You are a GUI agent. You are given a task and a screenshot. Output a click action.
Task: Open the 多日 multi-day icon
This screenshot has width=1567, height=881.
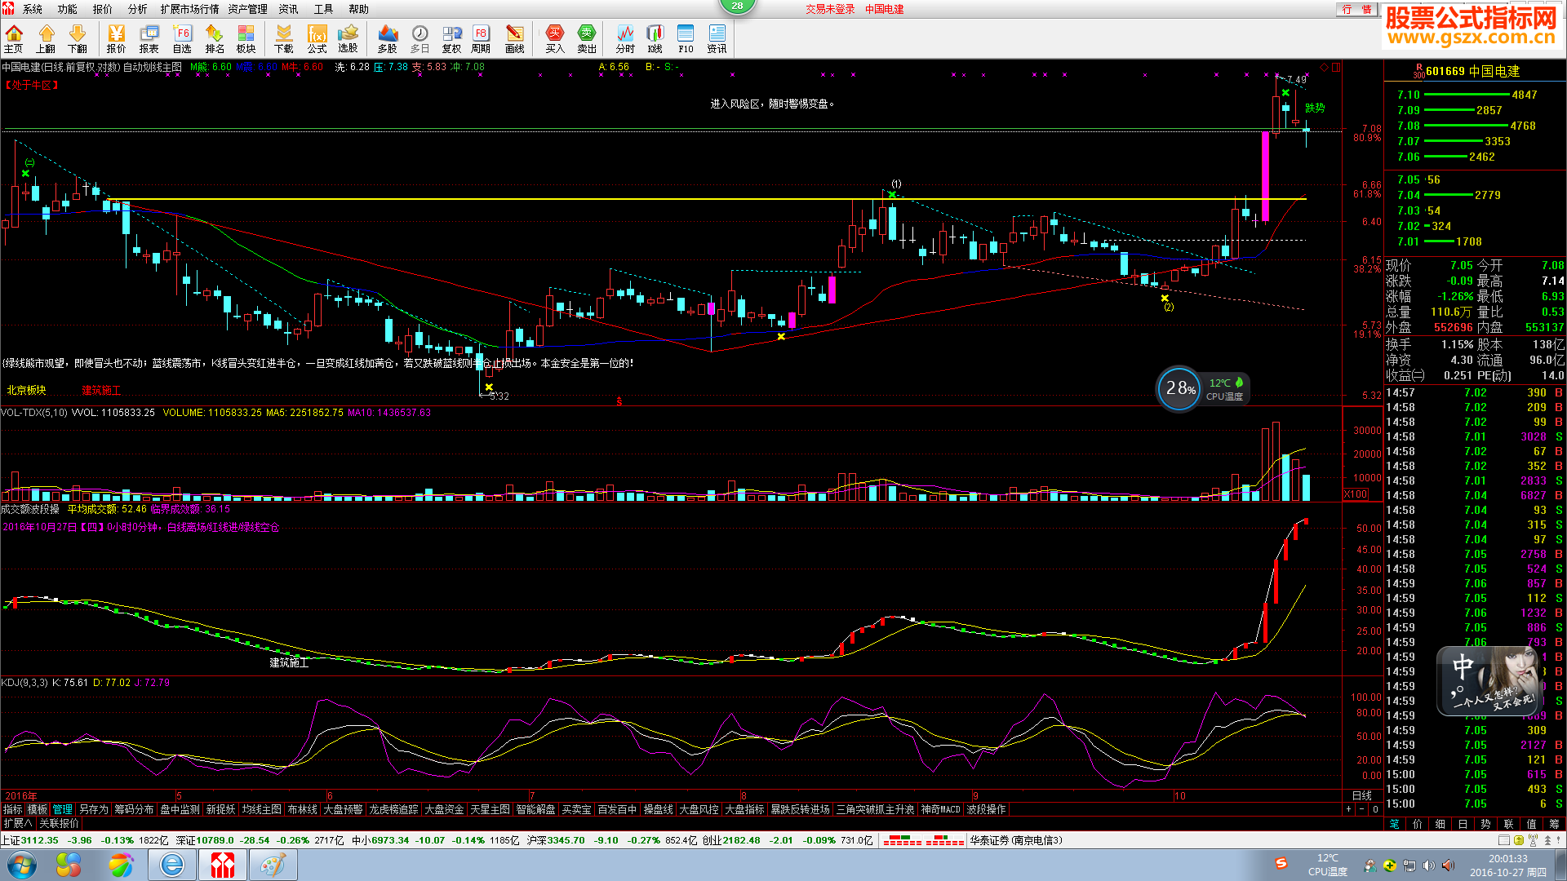pyautogui.click(x=419, y=38)
